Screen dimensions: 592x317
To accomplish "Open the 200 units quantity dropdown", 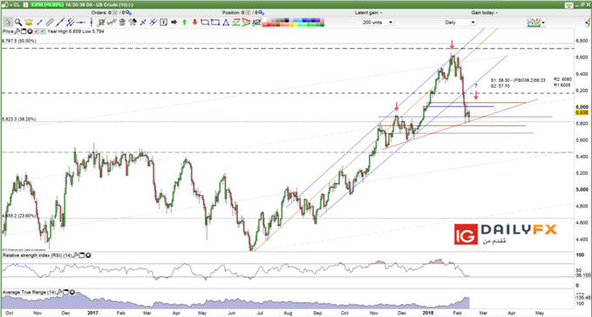I will tap(378, 23).
